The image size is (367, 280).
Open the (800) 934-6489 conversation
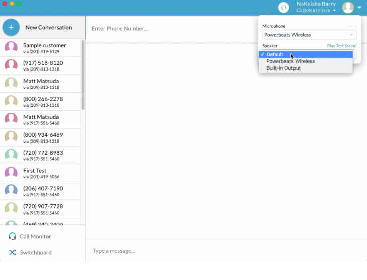(x=40, y=137)
